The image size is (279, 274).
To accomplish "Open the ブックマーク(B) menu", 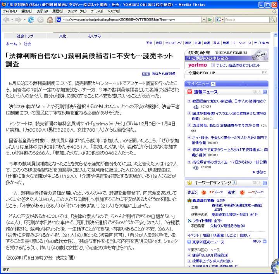I will pyautogui.click(x=75, y=11).
